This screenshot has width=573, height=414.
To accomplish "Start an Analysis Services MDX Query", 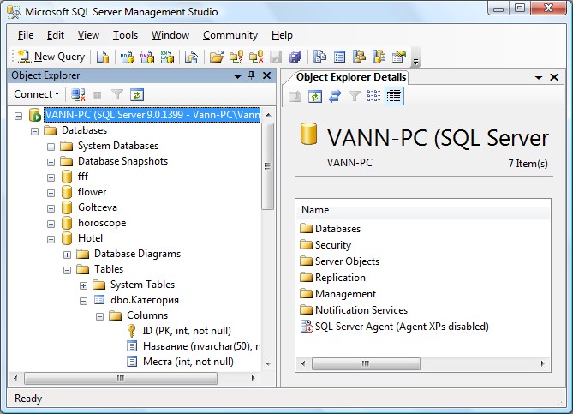I will click(128, 57).
